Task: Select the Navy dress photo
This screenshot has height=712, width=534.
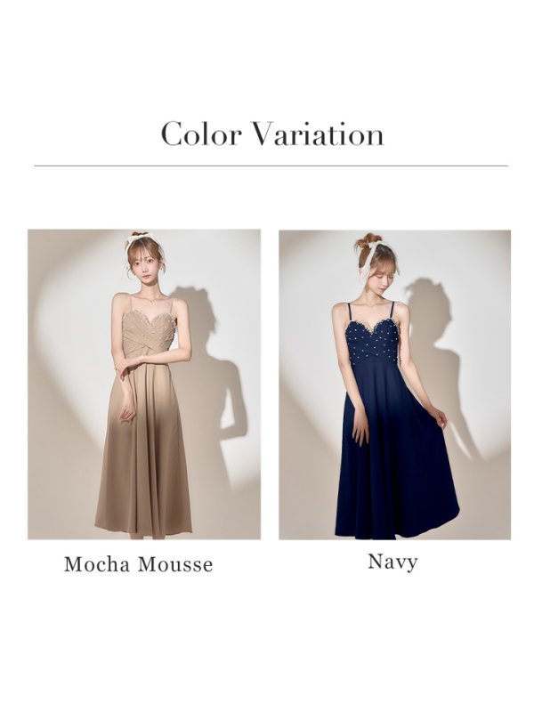Action: [x=394, y=384]
